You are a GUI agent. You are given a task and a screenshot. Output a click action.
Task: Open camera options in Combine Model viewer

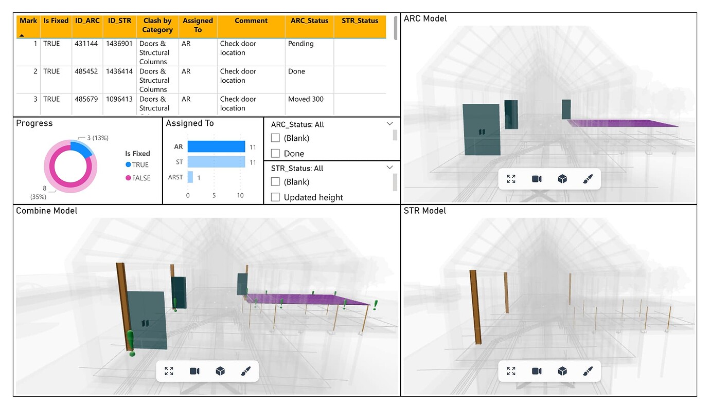tap(194, 371)
